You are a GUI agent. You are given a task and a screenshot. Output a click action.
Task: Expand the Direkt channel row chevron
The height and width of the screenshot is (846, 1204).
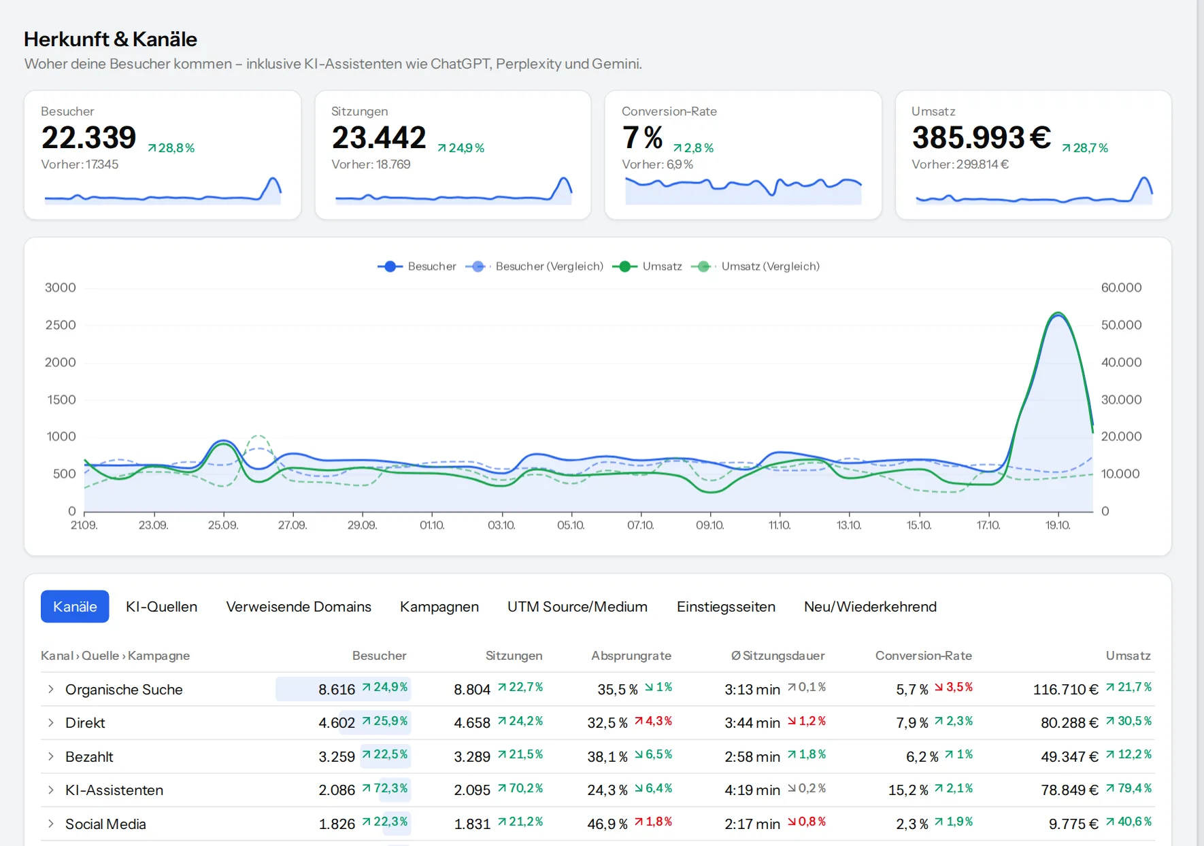(x=51, y=722)
